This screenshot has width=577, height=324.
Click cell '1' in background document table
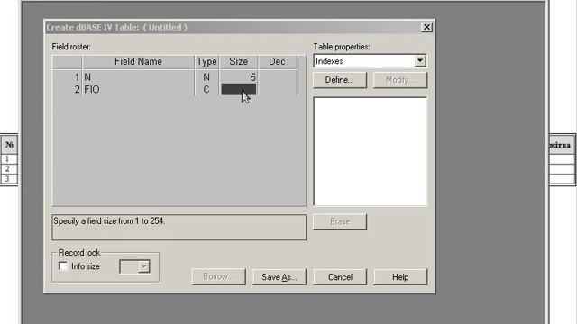point(8,159)
